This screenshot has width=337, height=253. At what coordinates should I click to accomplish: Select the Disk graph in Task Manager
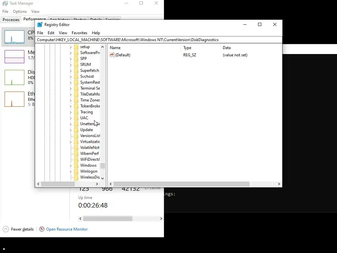coord(14,77)
